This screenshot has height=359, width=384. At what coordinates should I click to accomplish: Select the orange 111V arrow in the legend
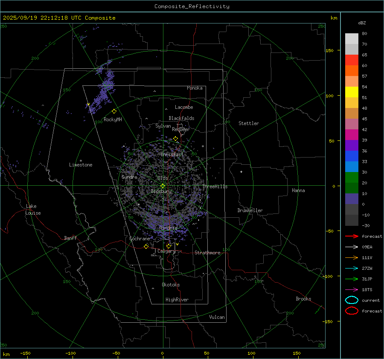pyautogui.click(x=352, y=257)
